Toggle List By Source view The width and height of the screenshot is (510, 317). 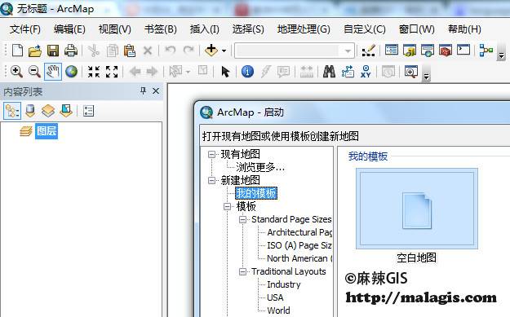coord(30,111)
